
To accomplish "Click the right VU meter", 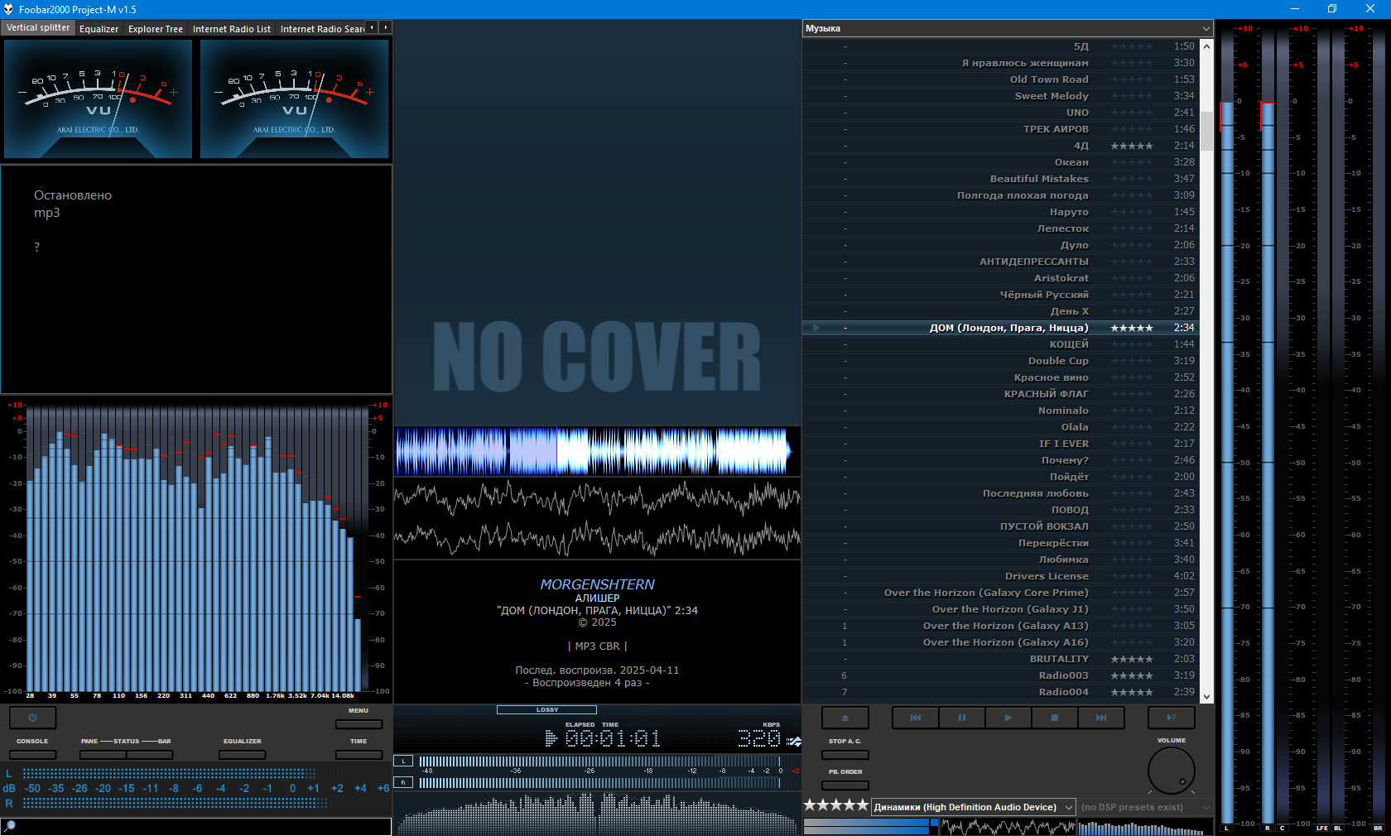I will [x=294, y=98].
